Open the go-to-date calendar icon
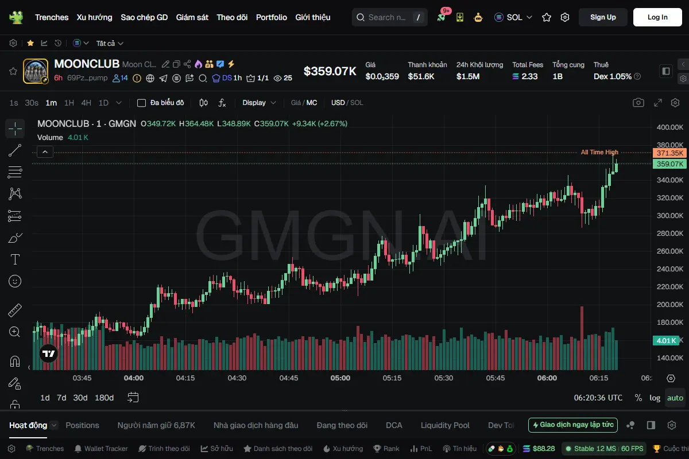Screen dimensions: 689x459 click(133, 397)
